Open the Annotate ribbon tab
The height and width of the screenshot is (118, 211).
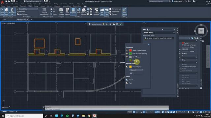(x=15, y=6)
